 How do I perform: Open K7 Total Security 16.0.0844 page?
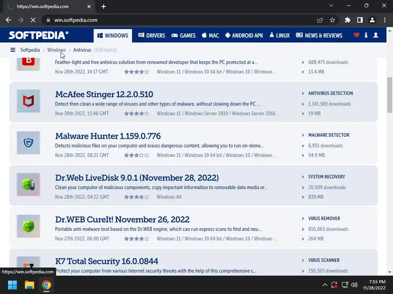107,261
